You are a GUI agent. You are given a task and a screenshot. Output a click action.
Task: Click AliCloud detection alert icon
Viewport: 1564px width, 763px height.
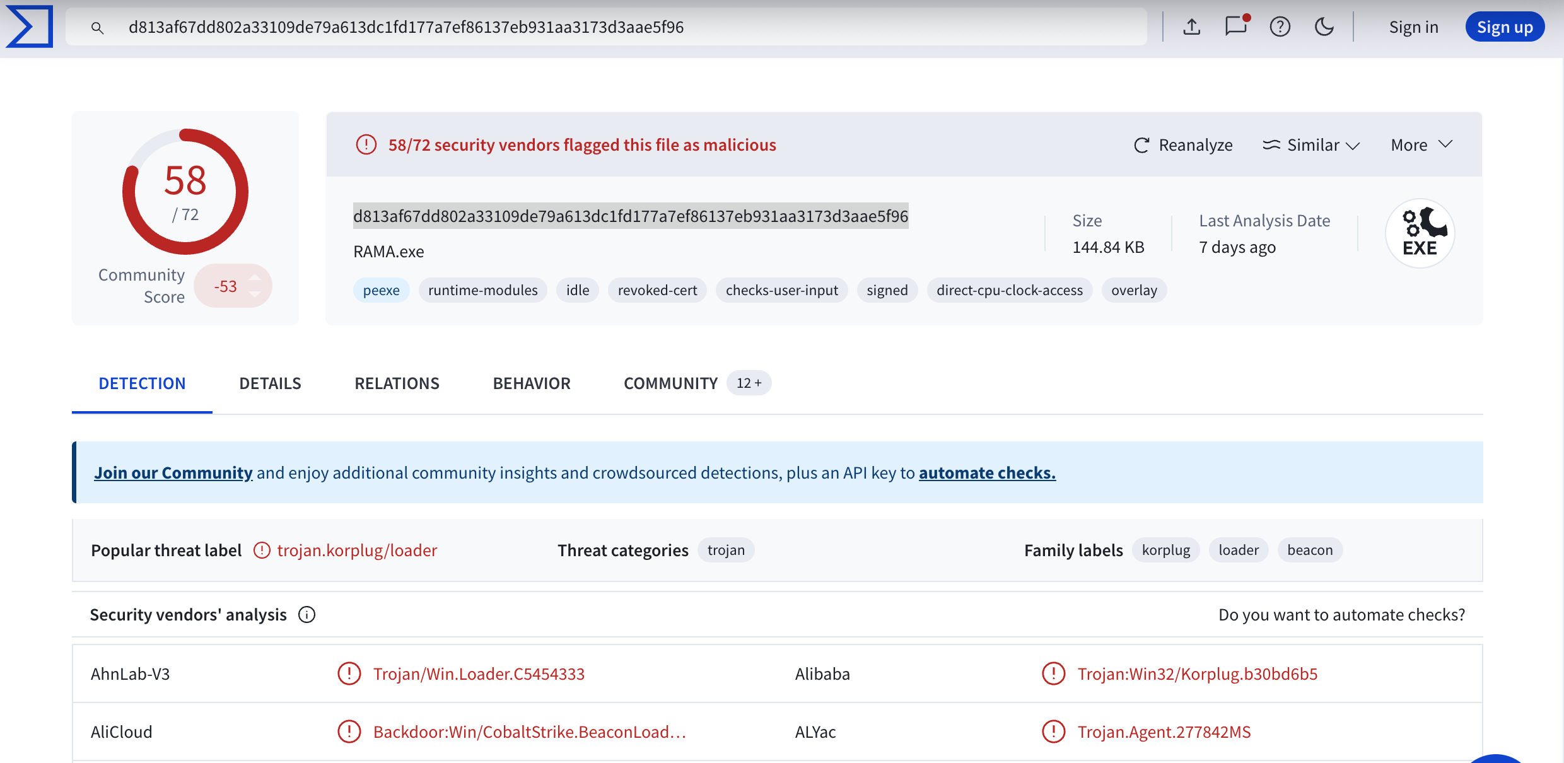(x=349, y=731)
